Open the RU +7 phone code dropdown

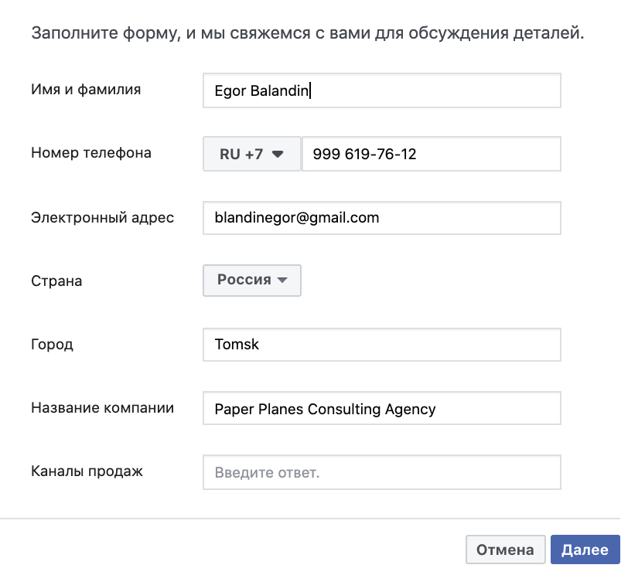coord(251,155)
